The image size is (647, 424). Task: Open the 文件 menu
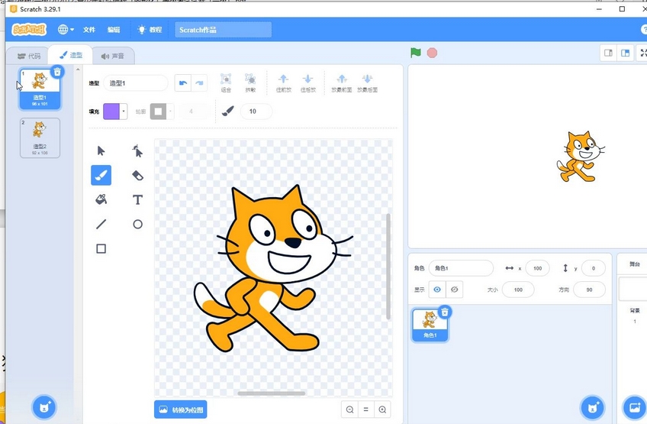[89, 30]
